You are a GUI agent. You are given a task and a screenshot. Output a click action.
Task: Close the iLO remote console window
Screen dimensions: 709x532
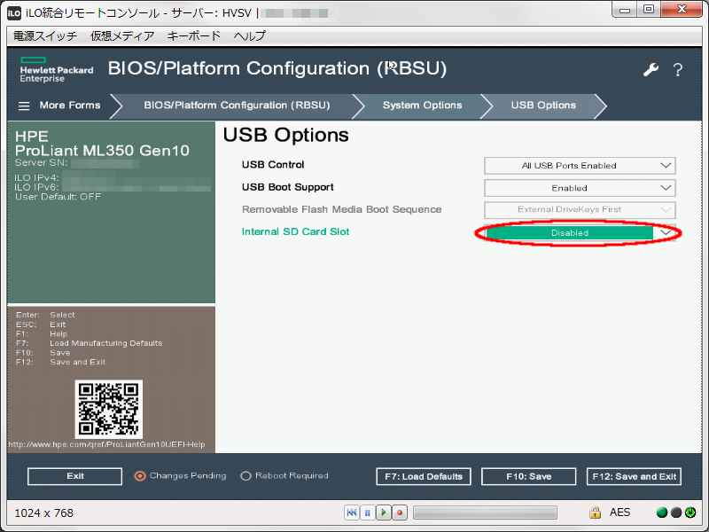click(x=682, y=10)
